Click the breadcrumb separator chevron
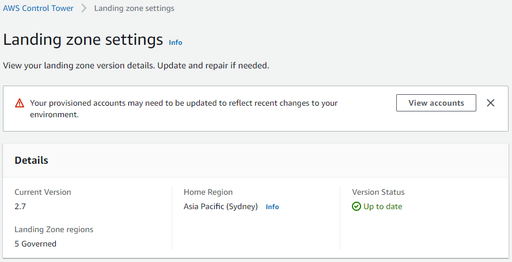This screenshot has height=262, width=512. tap(84, 9)
